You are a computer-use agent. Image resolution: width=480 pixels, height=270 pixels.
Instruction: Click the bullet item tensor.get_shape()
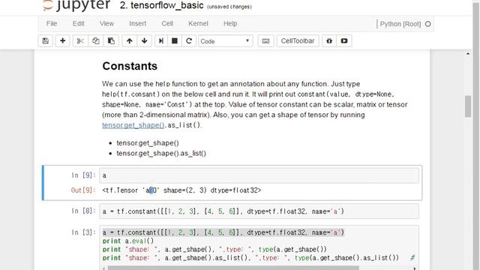click(148, 143)
